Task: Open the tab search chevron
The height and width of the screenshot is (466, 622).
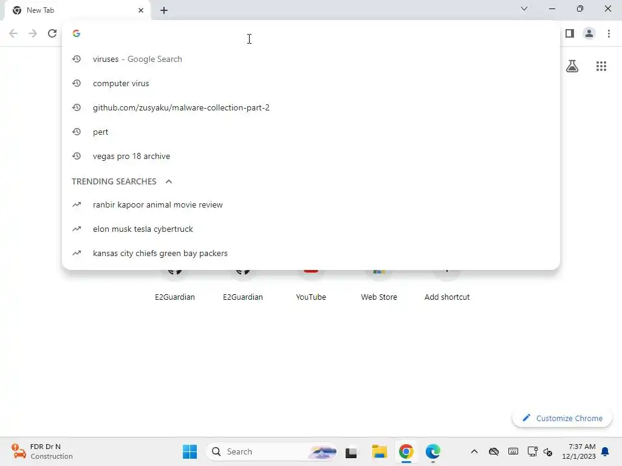Action: 524,8
